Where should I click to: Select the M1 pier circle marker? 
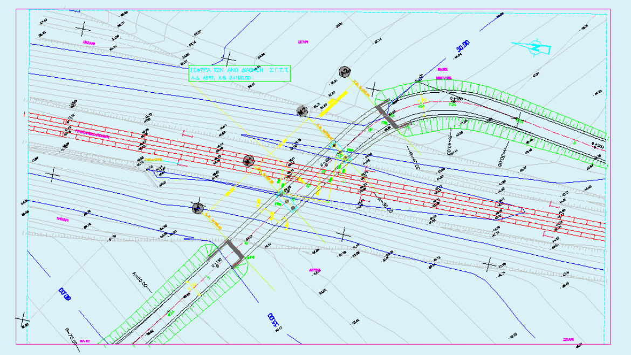[x=248, y=160]
